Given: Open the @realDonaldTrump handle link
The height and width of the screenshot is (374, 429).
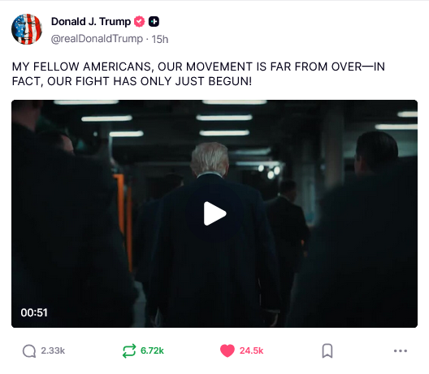Looking at the screenshot, I should click(x=97, y=39).
